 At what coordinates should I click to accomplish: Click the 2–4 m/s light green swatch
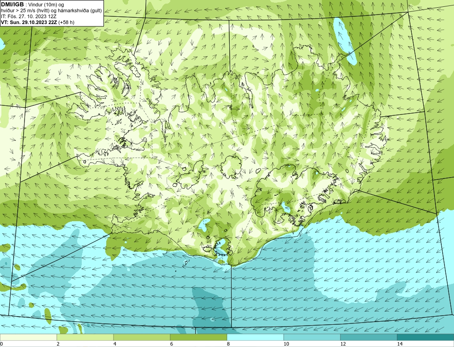[x=85, y=337]
